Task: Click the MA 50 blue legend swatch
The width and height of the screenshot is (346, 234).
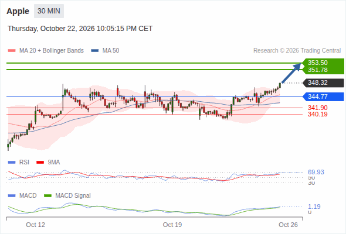Action: pos(95,51)
